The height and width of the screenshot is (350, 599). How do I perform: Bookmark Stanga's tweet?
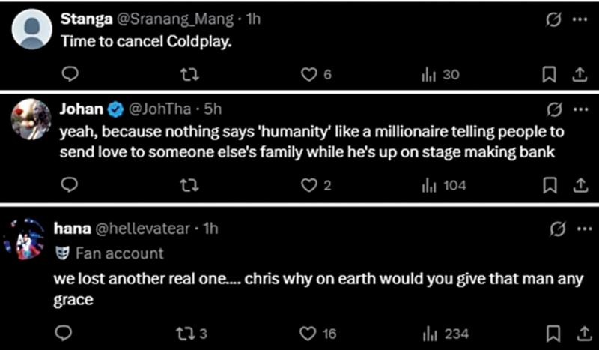click(x=549, y=74)
